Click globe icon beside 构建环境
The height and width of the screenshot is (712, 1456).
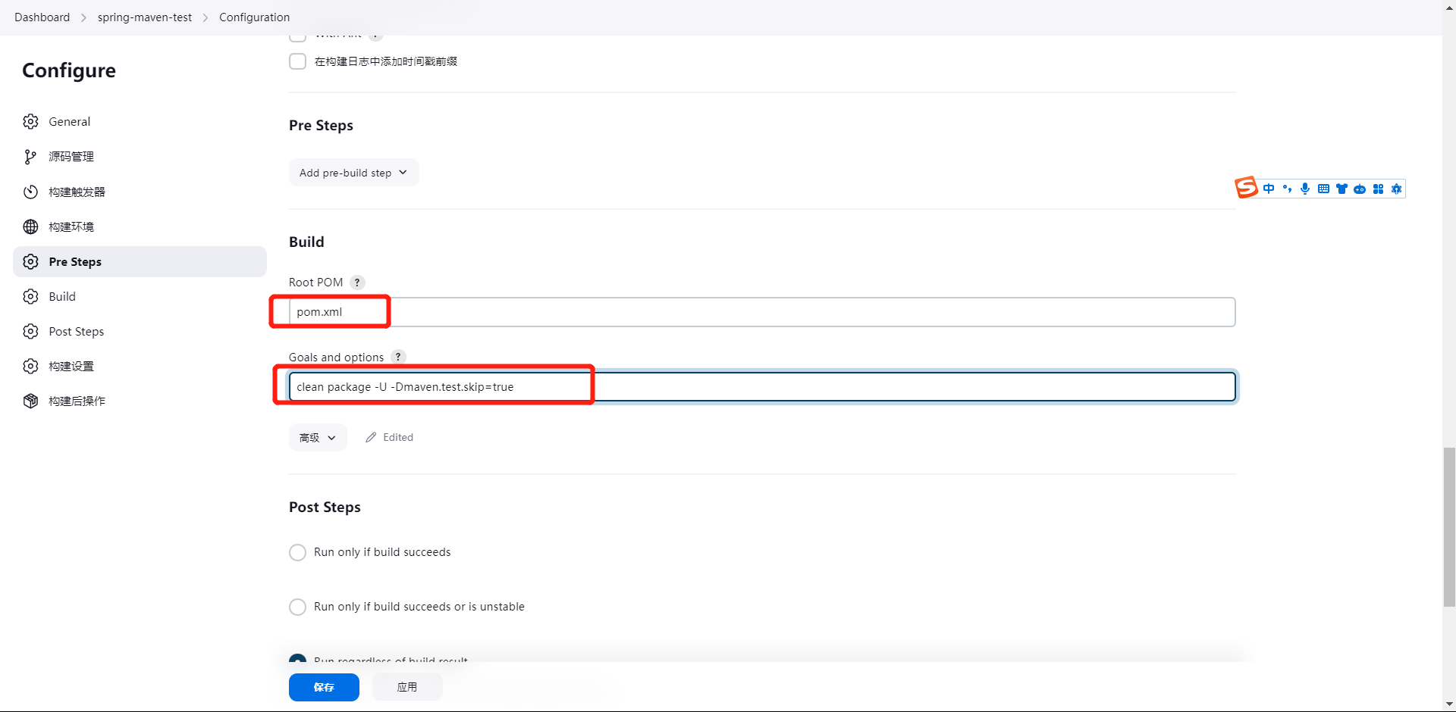[x=30, y=226]
